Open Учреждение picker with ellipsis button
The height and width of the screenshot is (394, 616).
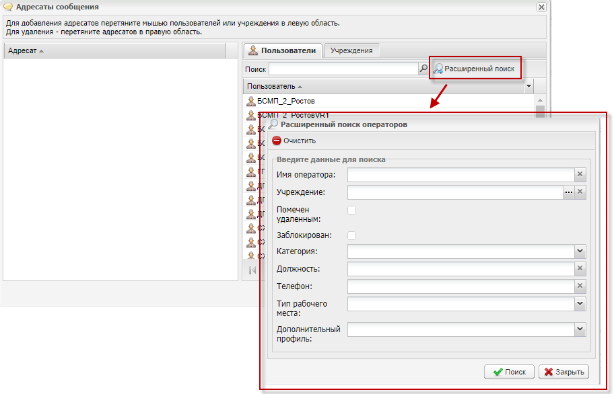point(569,192)
